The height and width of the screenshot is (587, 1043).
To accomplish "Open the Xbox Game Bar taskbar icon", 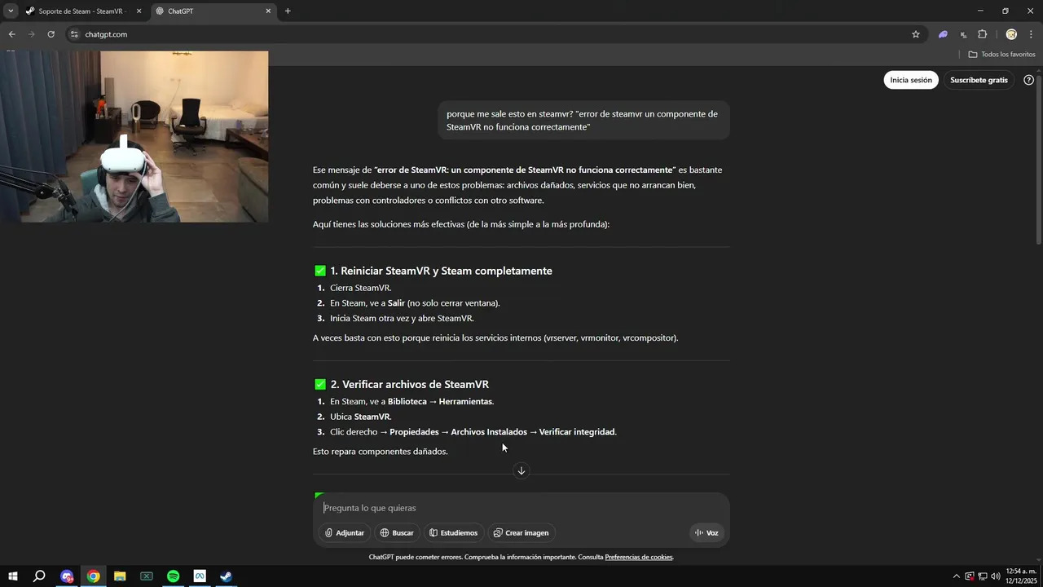I will (147, 576).
